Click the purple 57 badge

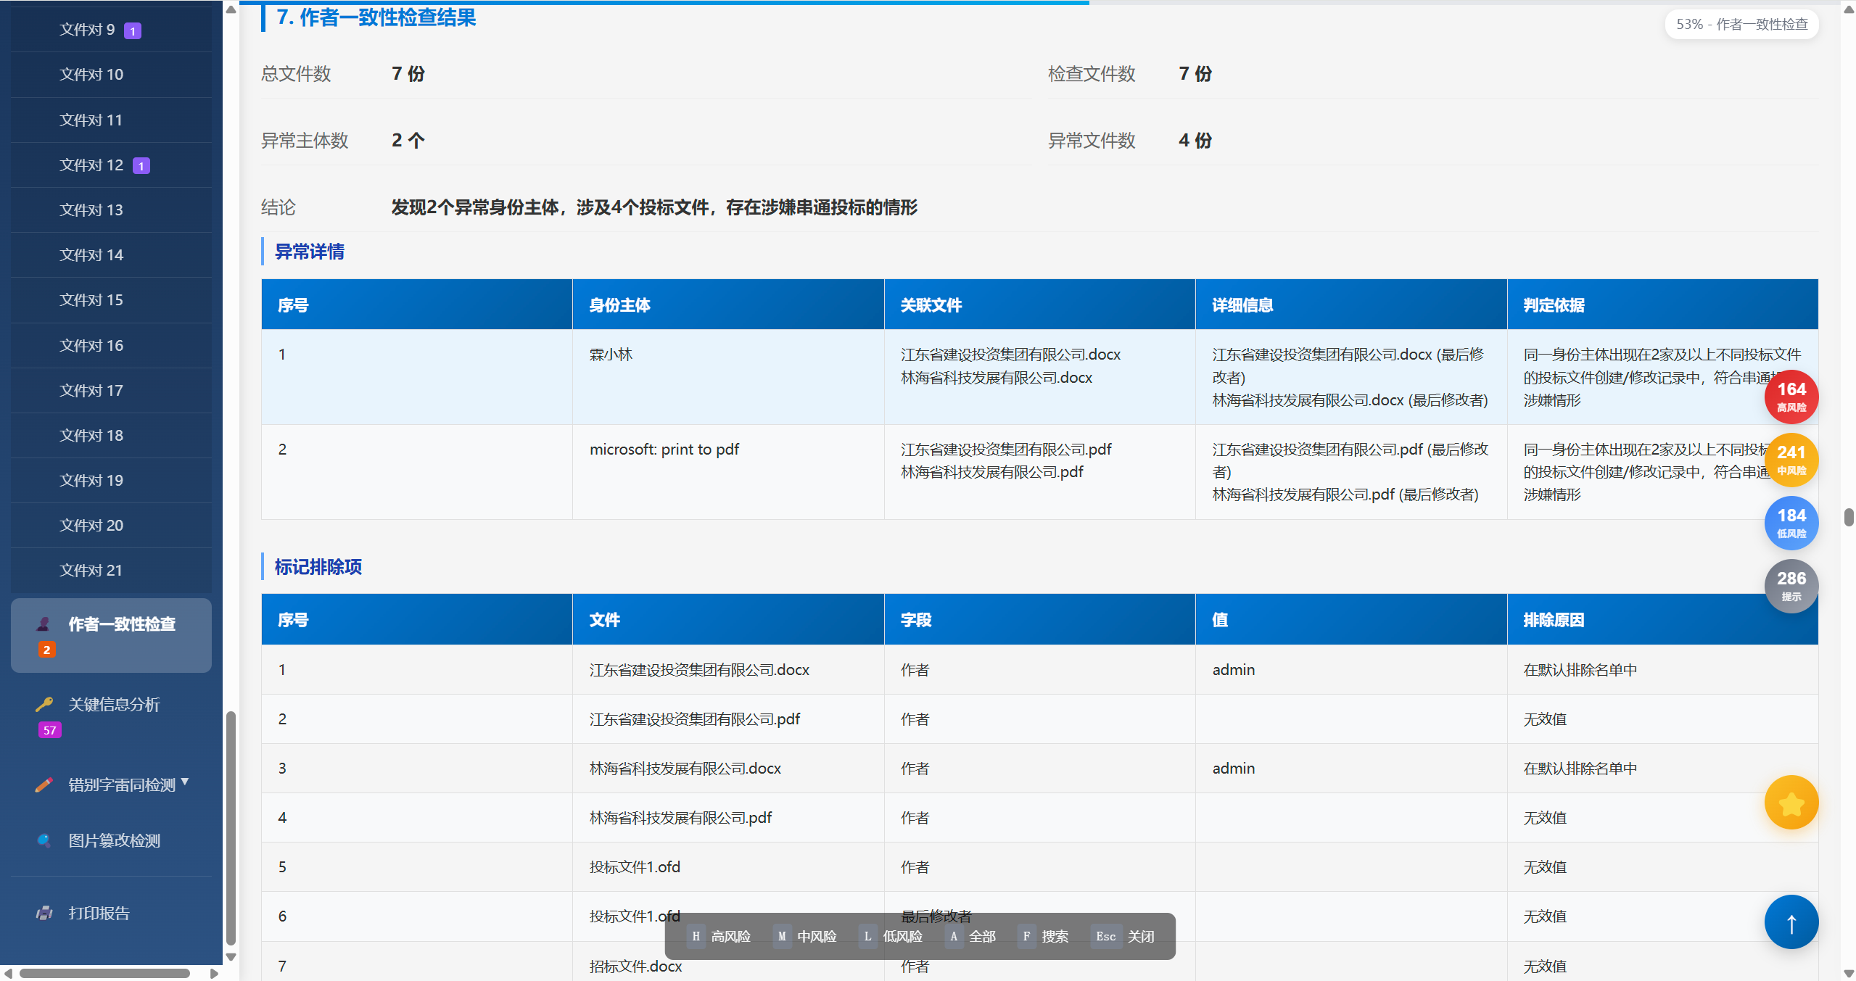[x=50, y=730]
